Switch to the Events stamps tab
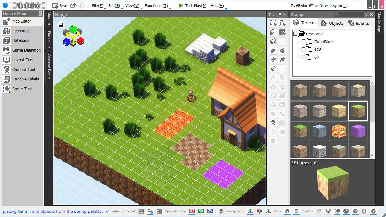This screenshot has height=217, width=386. [x=358, y=23]
